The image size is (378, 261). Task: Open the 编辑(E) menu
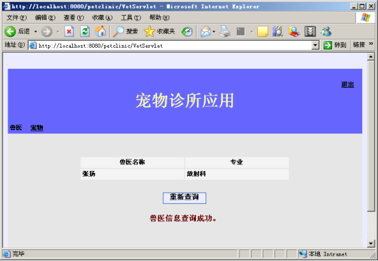45,18
